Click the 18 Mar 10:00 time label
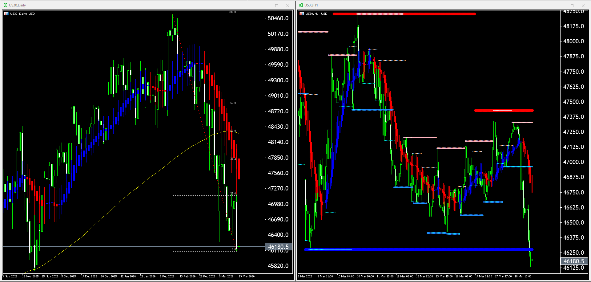Image resolution: width=591 pixels, height=282 pixels. coord(523,276)
